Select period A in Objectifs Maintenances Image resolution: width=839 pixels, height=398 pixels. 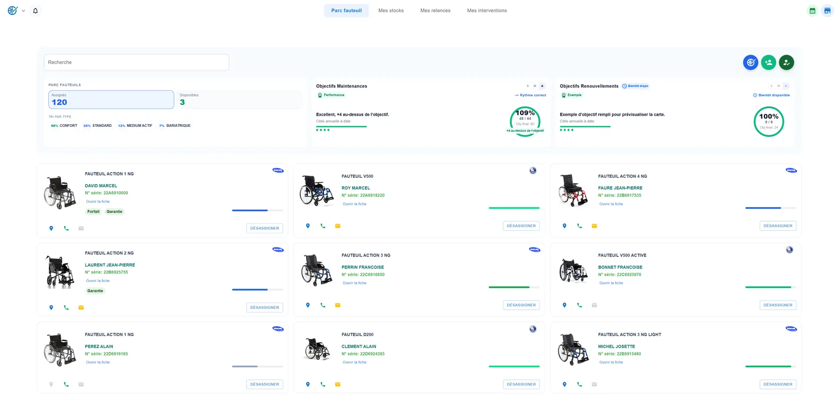point(542,86)
